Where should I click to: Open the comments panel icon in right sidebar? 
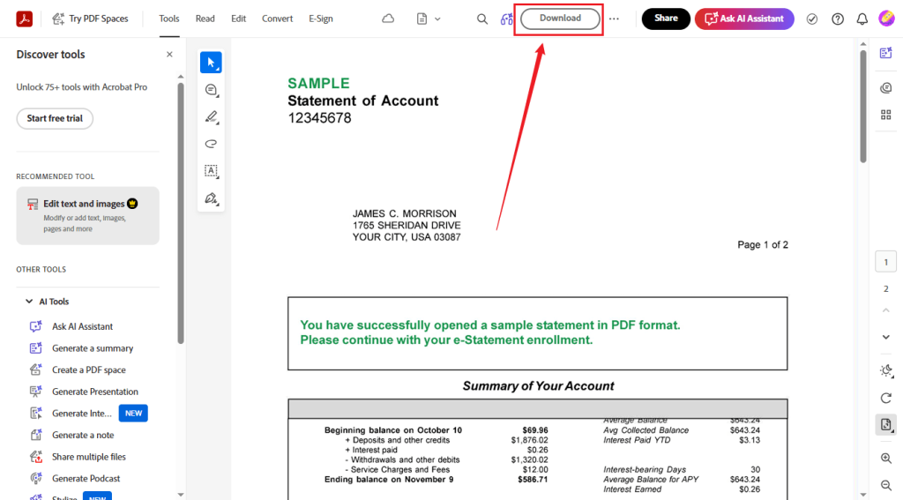coord(885,87)
